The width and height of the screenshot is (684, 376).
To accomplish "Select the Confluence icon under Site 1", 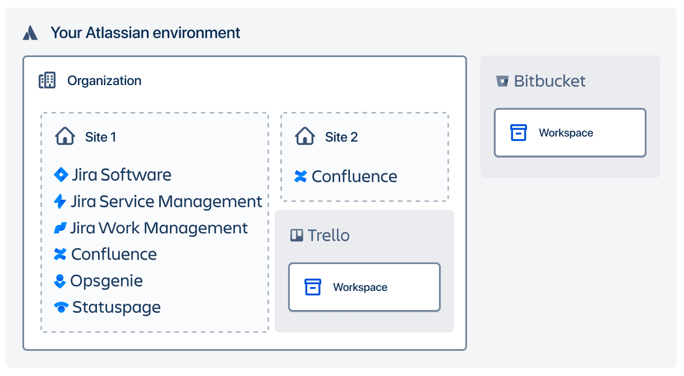I will [61, 253].
